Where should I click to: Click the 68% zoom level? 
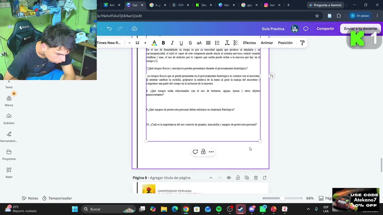[310, 198]
